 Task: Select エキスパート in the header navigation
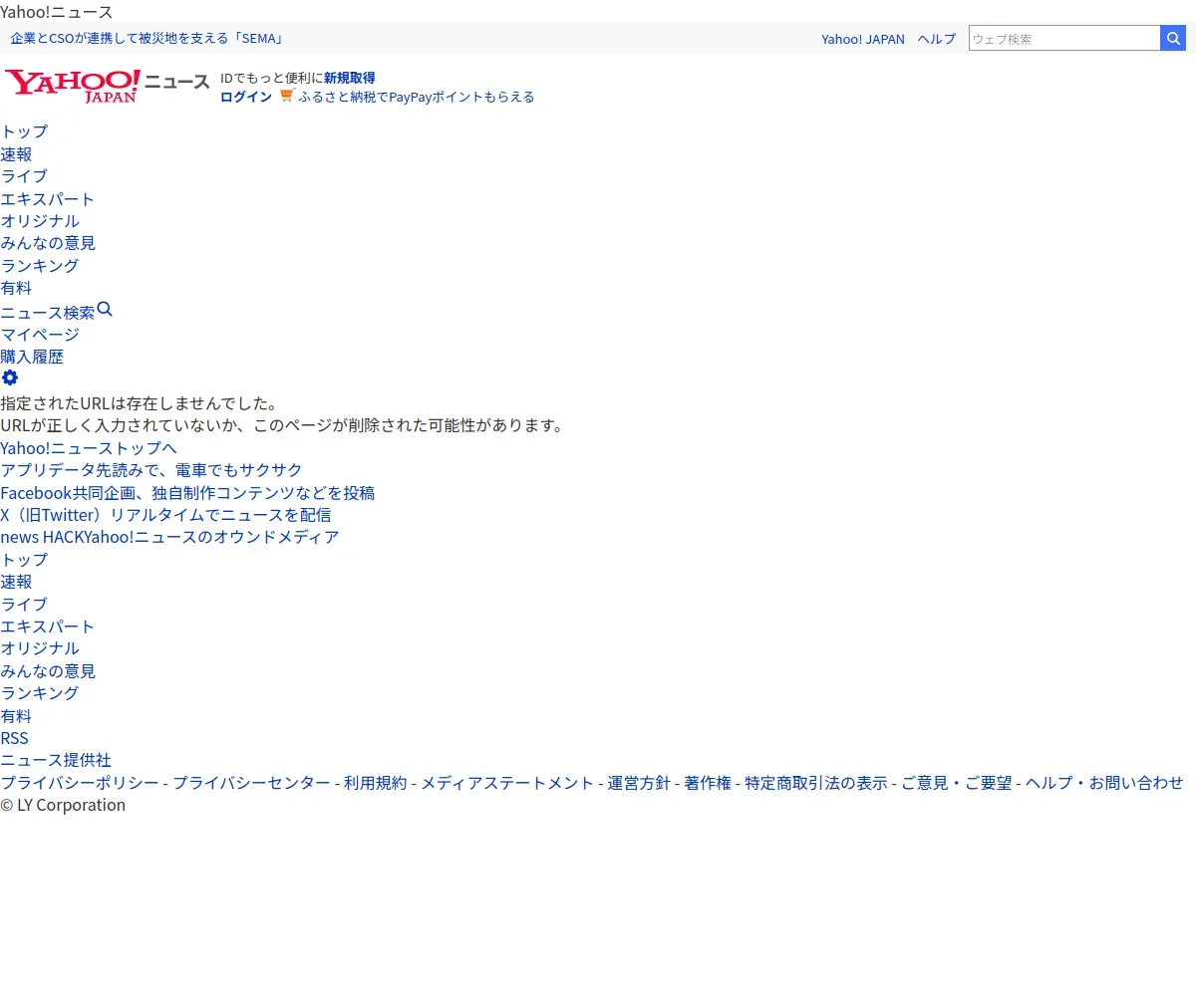pos(48,199)
